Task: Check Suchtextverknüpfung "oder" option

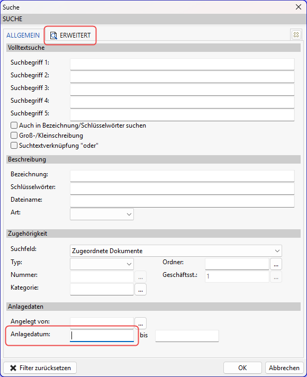Action: (14, 146)
